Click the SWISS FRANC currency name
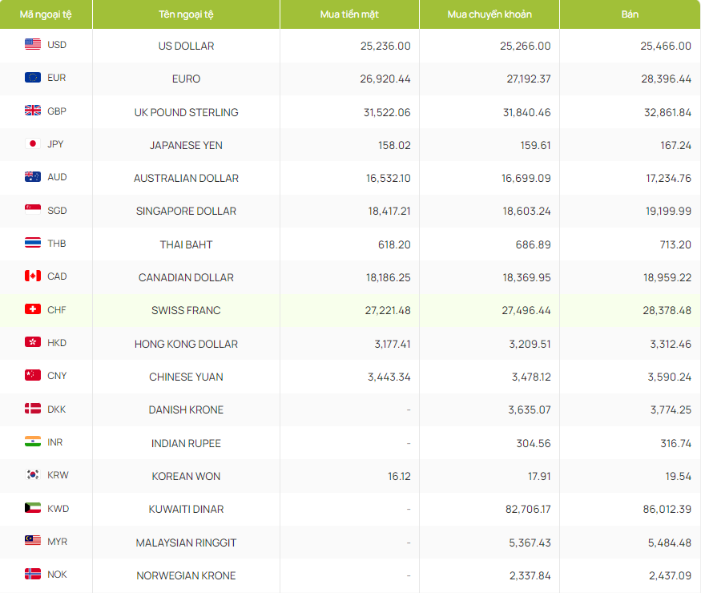 point(186,310)
